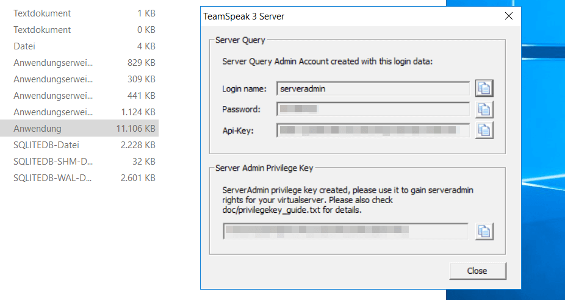
Task: Copy the Server Admin privilege key
Action: click(x=484, y=231)
